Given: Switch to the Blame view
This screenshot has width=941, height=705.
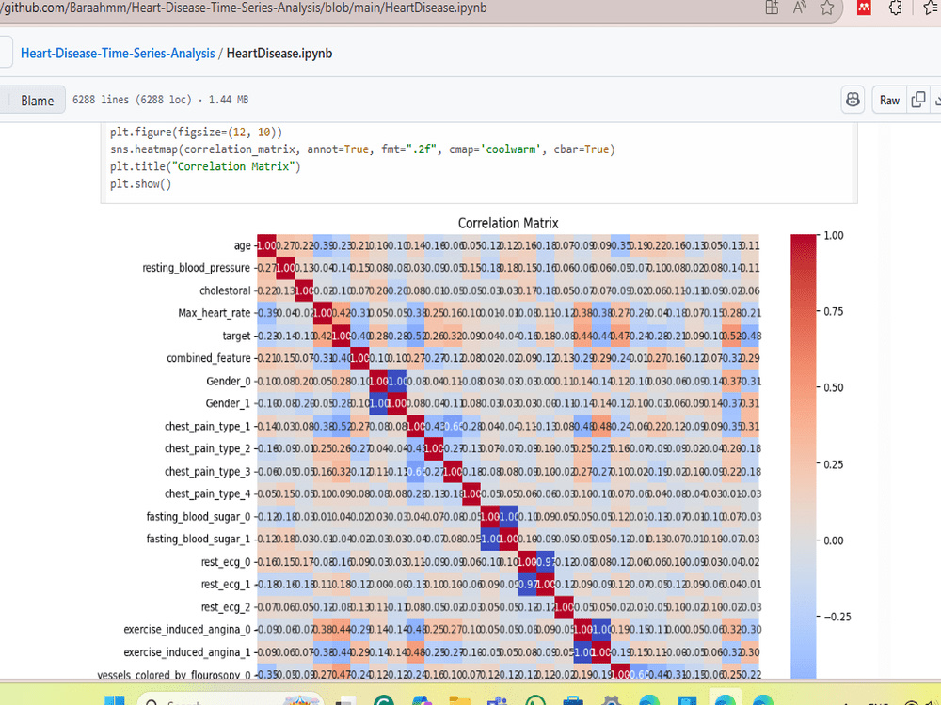Looking at the screenshot, I should (x=38, y=101).
